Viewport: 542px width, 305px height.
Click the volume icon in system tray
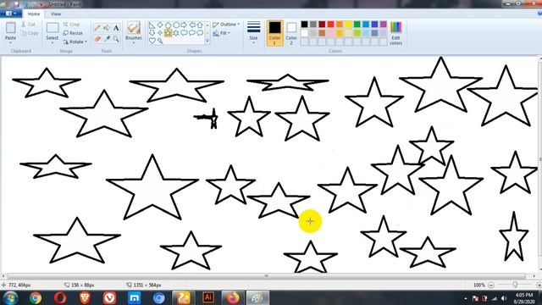tap(504, 298)
